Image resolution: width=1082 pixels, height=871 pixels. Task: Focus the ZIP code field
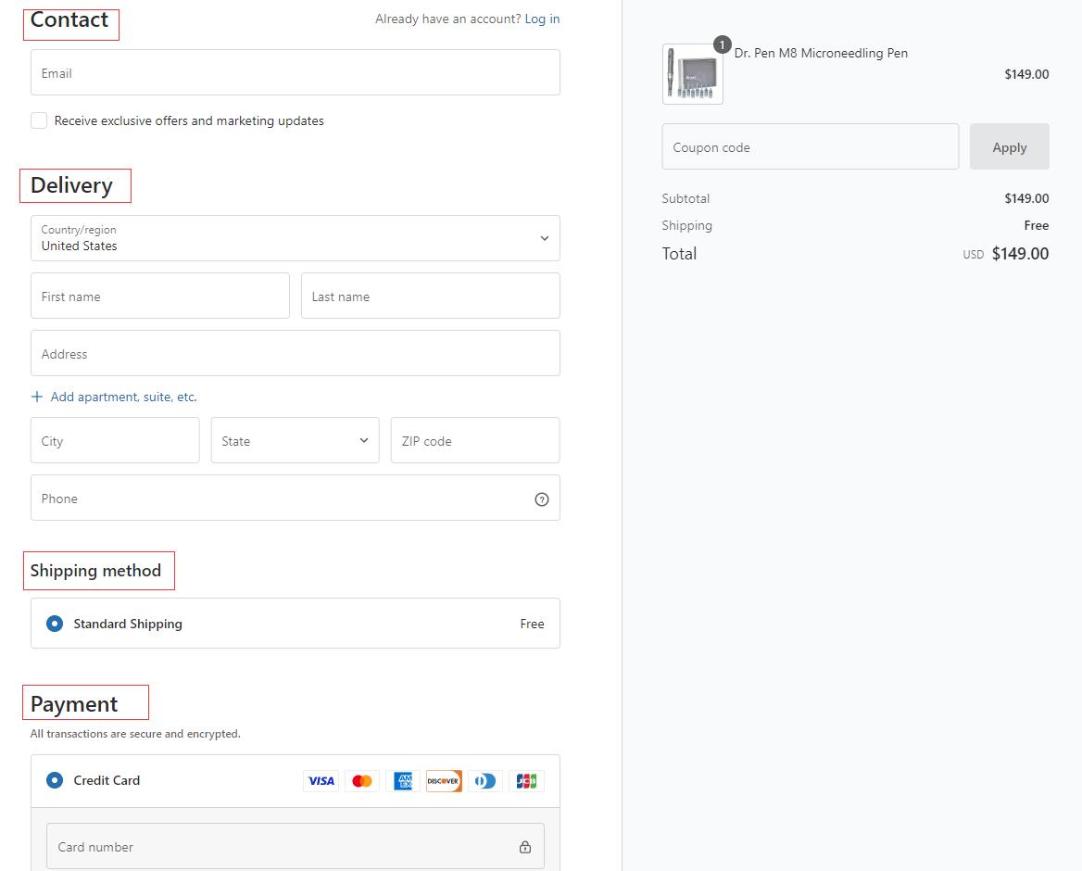(x=474, y=441)
